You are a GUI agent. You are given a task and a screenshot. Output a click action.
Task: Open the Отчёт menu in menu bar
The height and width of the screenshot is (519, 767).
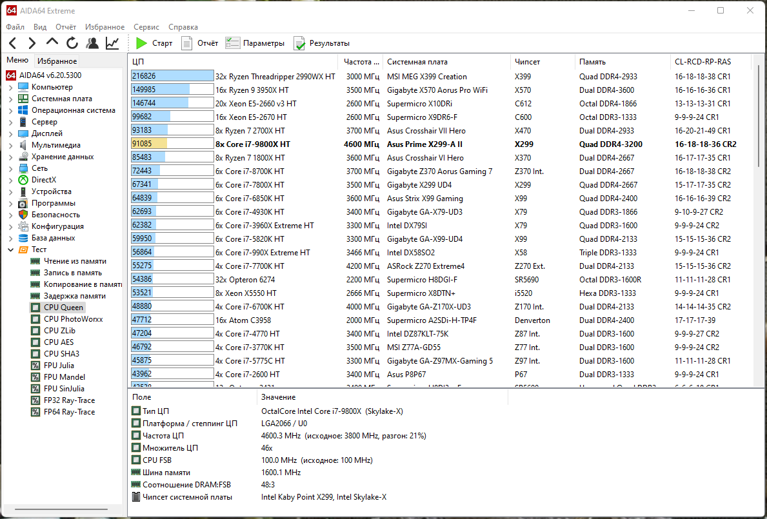point(66,27)
